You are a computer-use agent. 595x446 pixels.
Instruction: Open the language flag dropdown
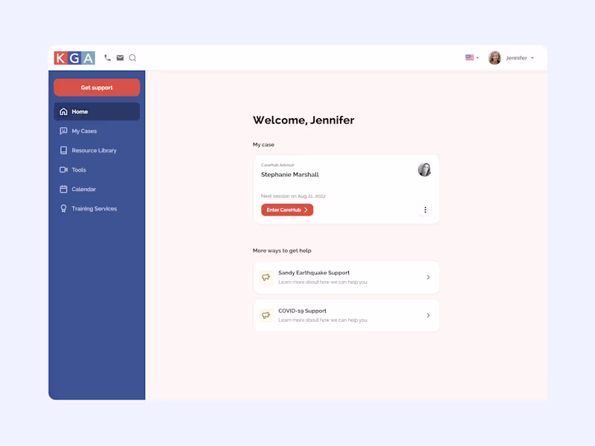472,57
